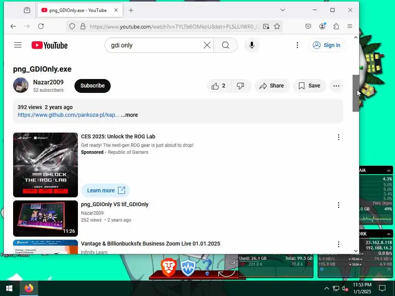Open circular refresh arrows dock icon
This screenshot has width=395, height=296.
pyautogui.click(x=226, y=267)
